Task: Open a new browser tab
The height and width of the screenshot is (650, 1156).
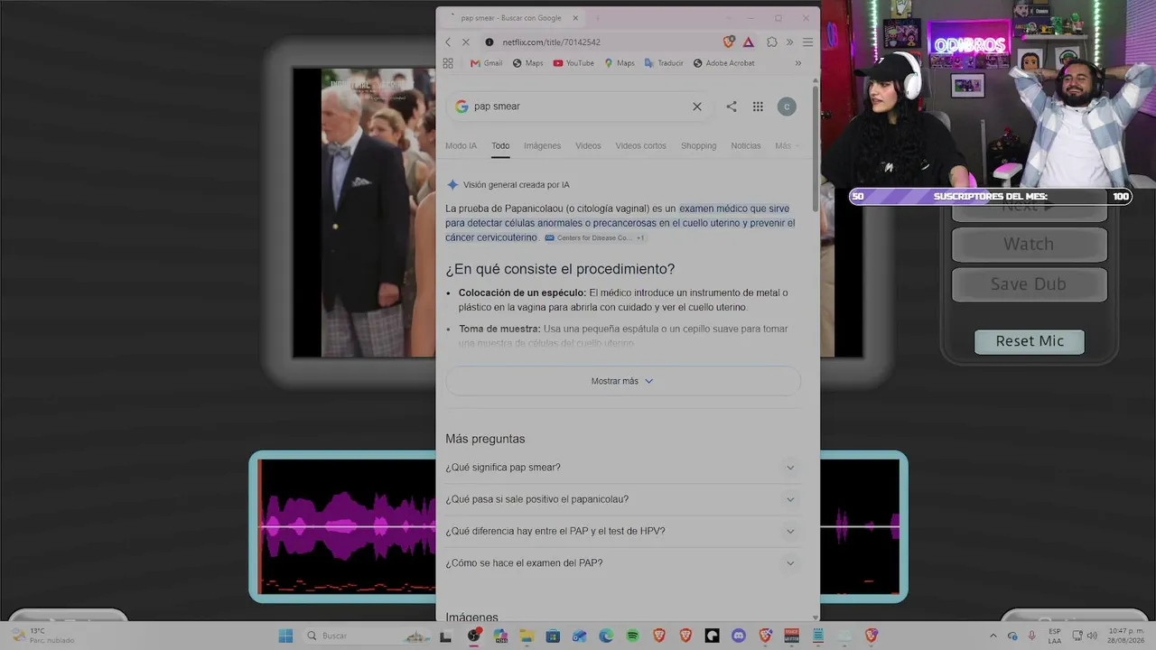Action: click(598, 18)
